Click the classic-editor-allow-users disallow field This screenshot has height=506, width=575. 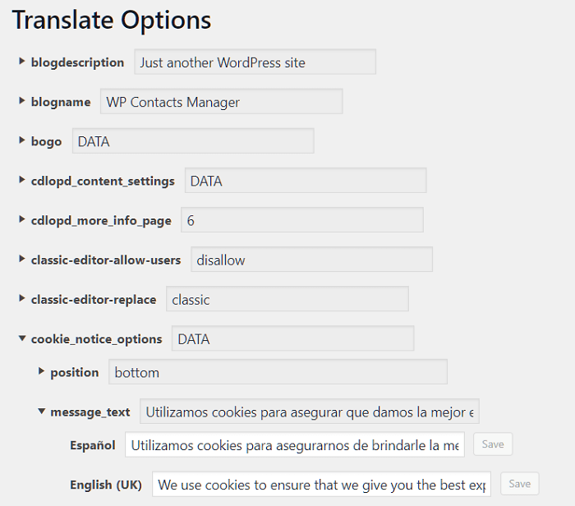[311, 260]
